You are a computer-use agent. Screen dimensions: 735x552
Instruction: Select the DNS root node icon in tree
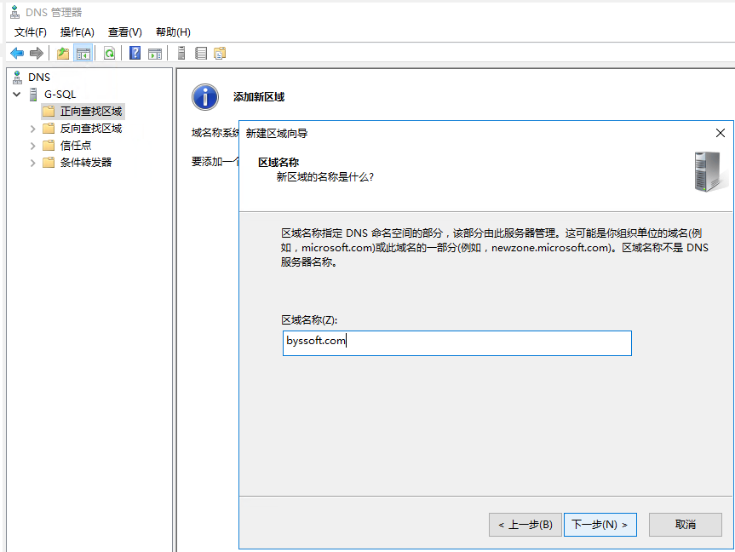[17, 77]
